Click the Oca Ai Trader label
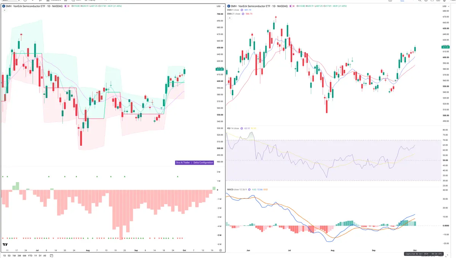The width and height of the screenshot is (456, 258). (x=183, y=162)
